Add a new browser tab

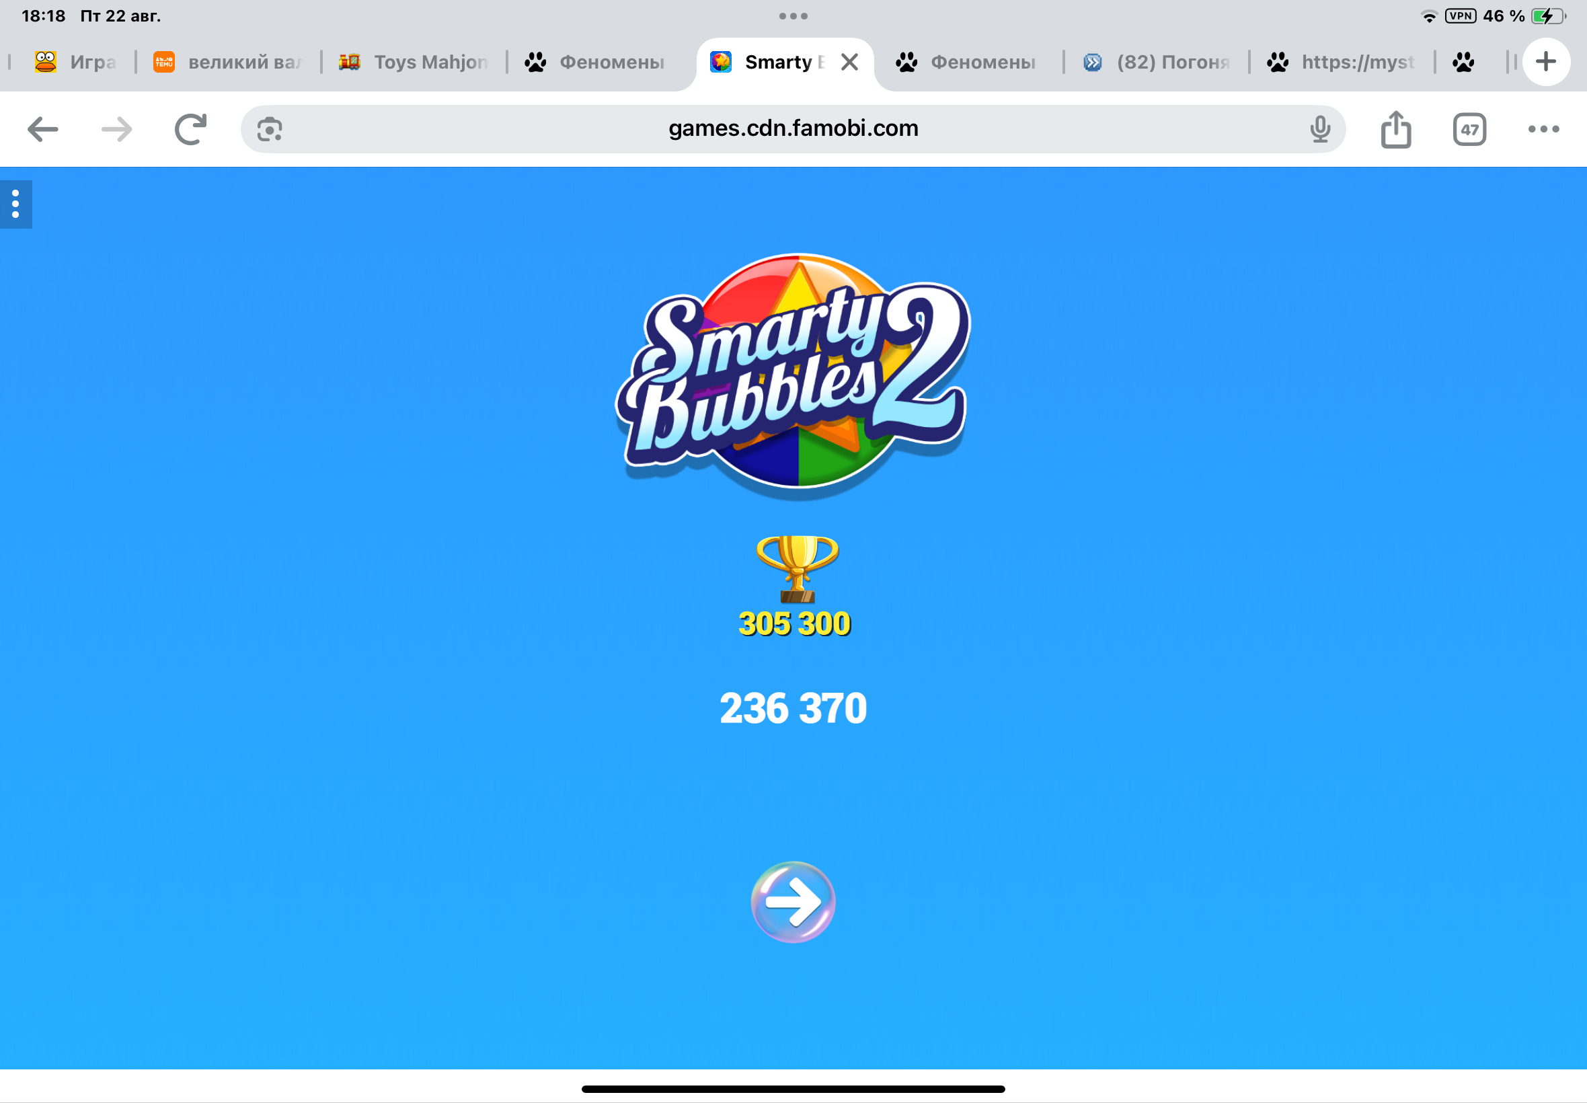1545,62
